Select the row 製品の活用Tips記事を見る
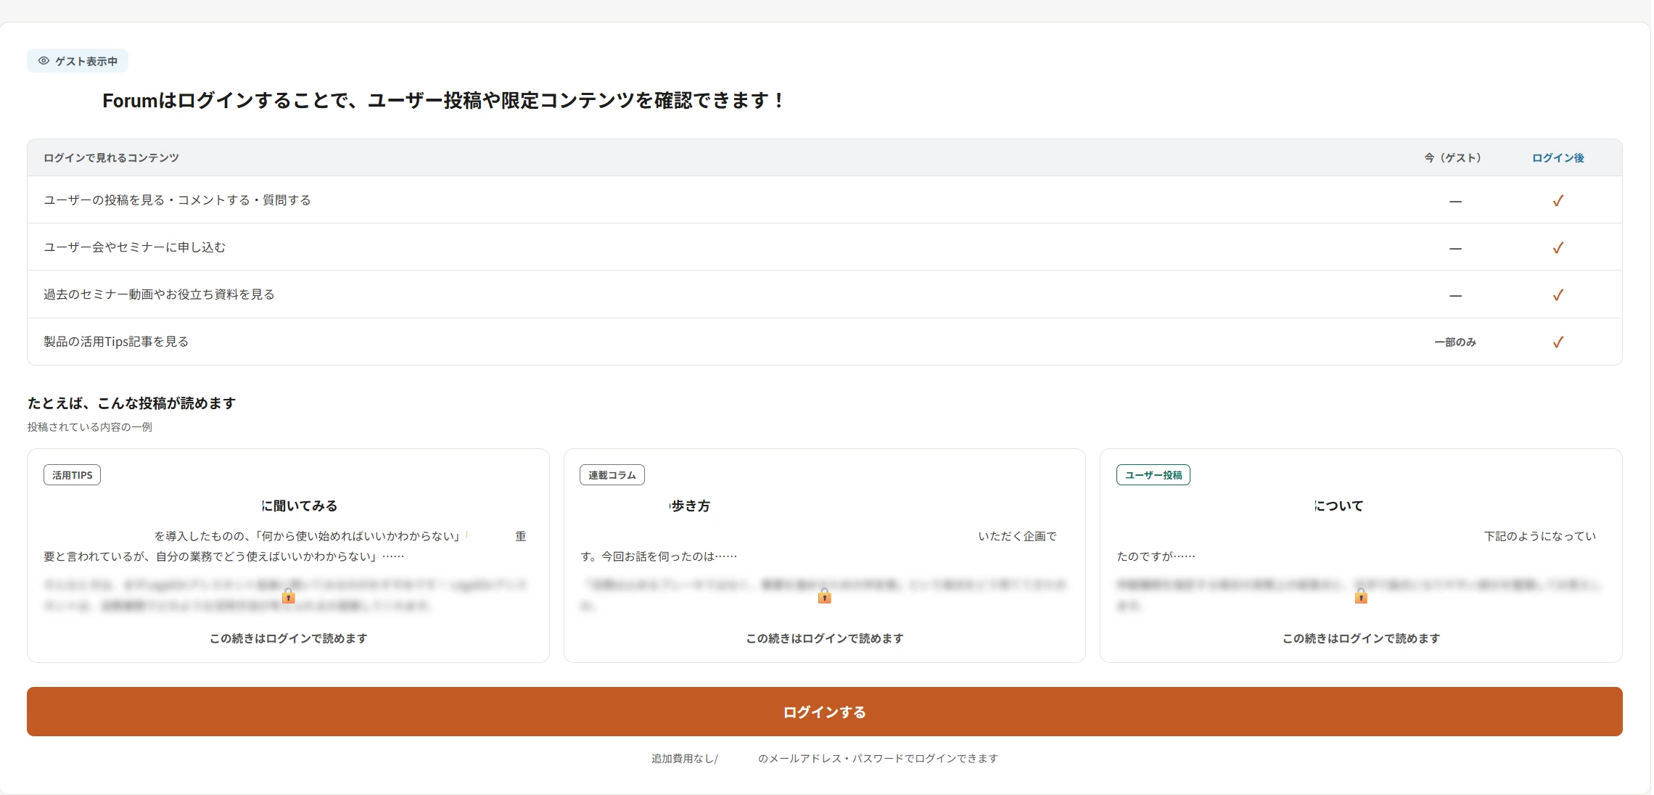This screenshot has height=795, width=1654. pos(824,342)
